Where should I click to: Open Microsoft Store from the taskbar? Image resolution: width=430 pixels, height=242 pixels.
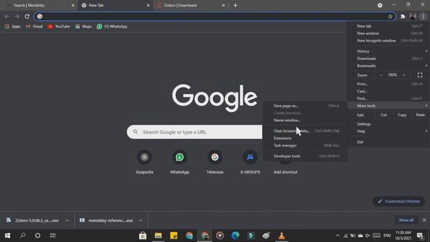[142, 235]
